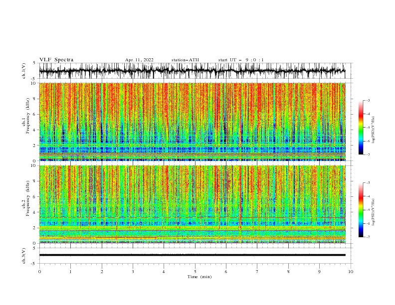Click the ch.1(V) axis tick "5"

pos(34,63)
